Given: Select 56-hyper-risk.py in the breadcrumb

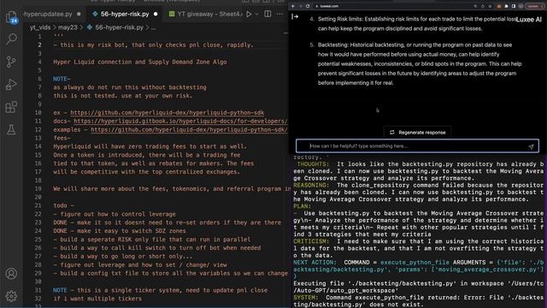Looking at the screenshot, I should click(x=119, y=27).
